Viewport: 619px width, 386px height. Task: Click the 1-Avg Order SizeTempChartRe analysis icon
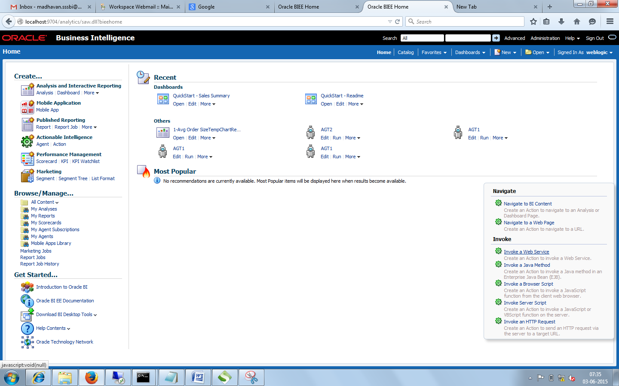coord(163,133)
